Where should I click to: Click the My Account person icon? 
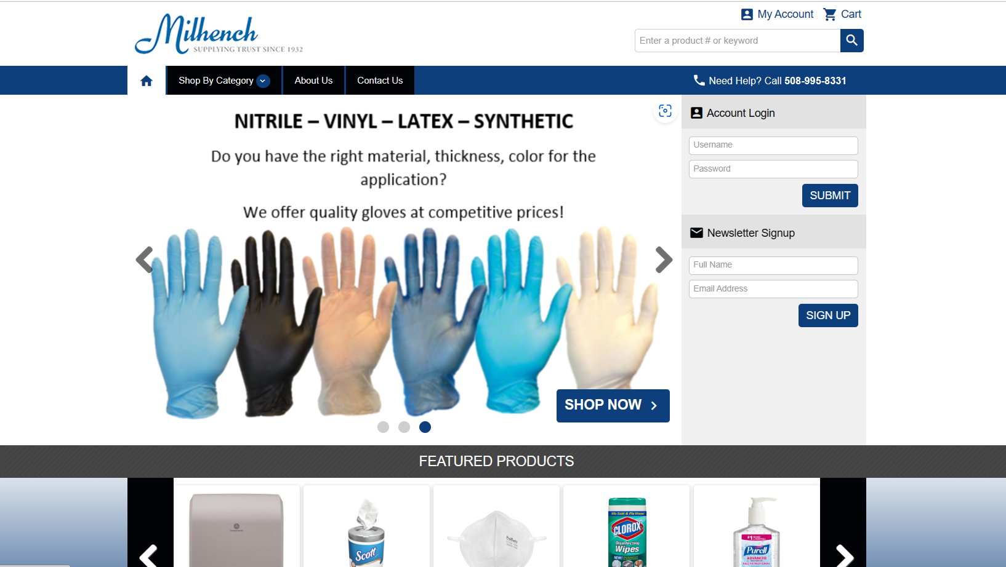tap(747, 14)
